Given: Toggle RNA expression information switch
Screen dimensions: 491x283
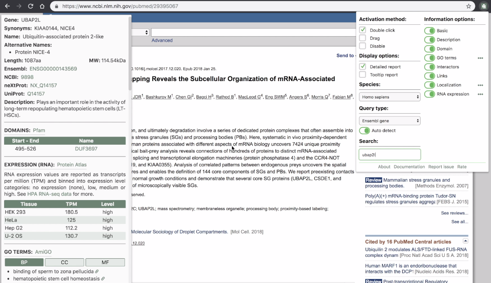Looking at the screenshot, I should 430,94.
